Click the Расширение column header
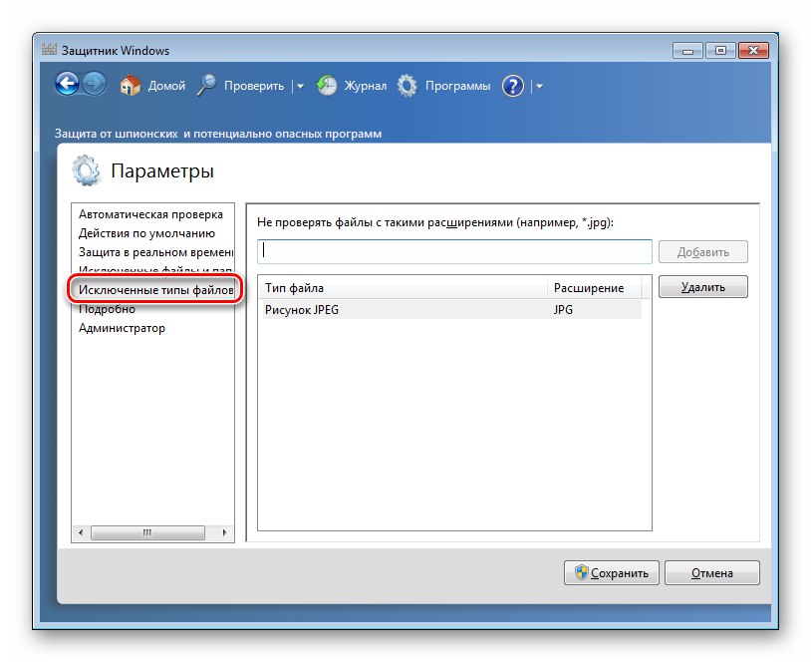The width and height of the screenshot is (811, 662). click(x=594, y=288)
